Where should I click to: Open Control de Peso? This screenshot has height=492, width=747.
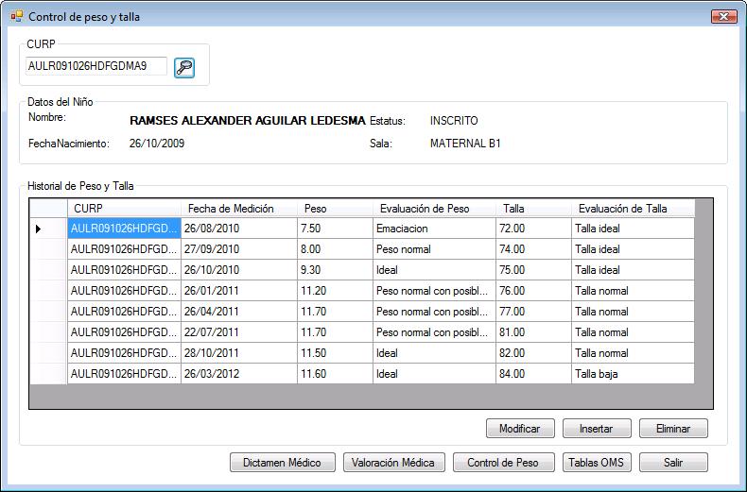[504, 462]
